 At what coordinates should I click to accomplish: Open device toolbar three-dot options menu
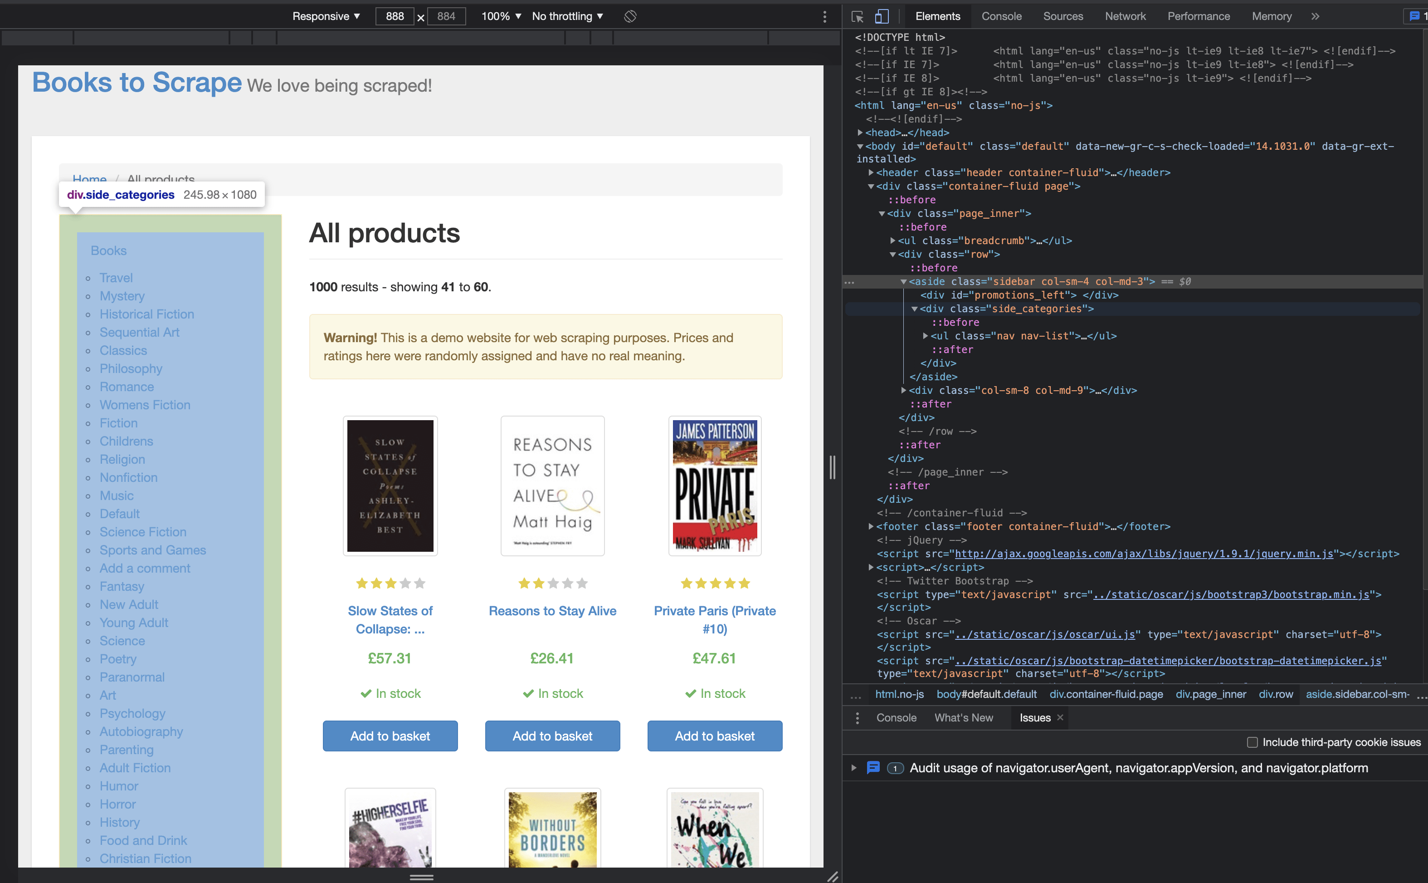(x=824, y=16)
